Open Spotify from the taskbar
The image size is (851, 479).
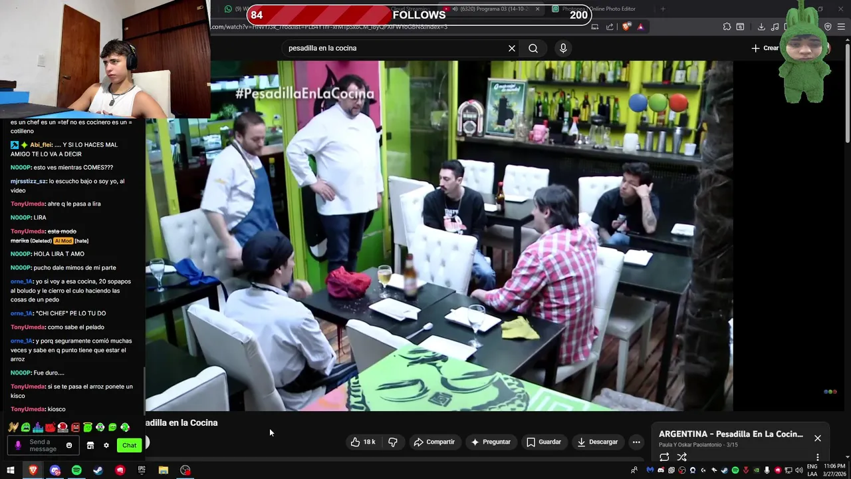pos(76,470)
